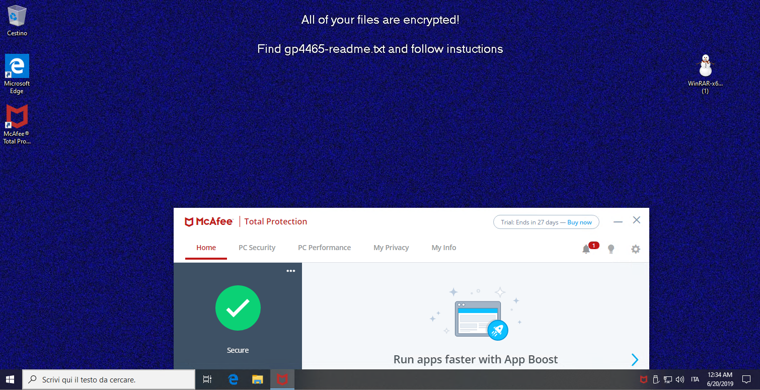The width and height of the screenshot is (760, 390).
Task: Click the McAfee lightbulb tips icon
Action: 611,249
